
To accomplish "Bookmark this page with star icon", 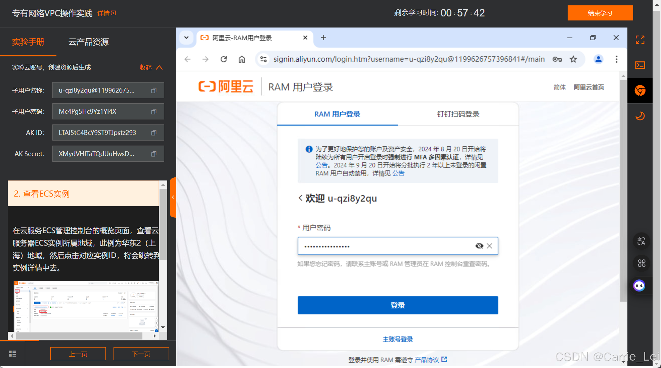I will 573,59.
